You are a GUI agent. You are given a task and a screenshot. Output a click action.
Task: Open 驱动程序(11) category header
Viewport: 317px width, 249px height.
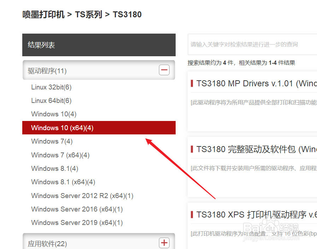coord(99,70)
